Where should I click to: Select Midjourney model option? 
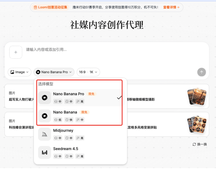[x=81, y=134]
